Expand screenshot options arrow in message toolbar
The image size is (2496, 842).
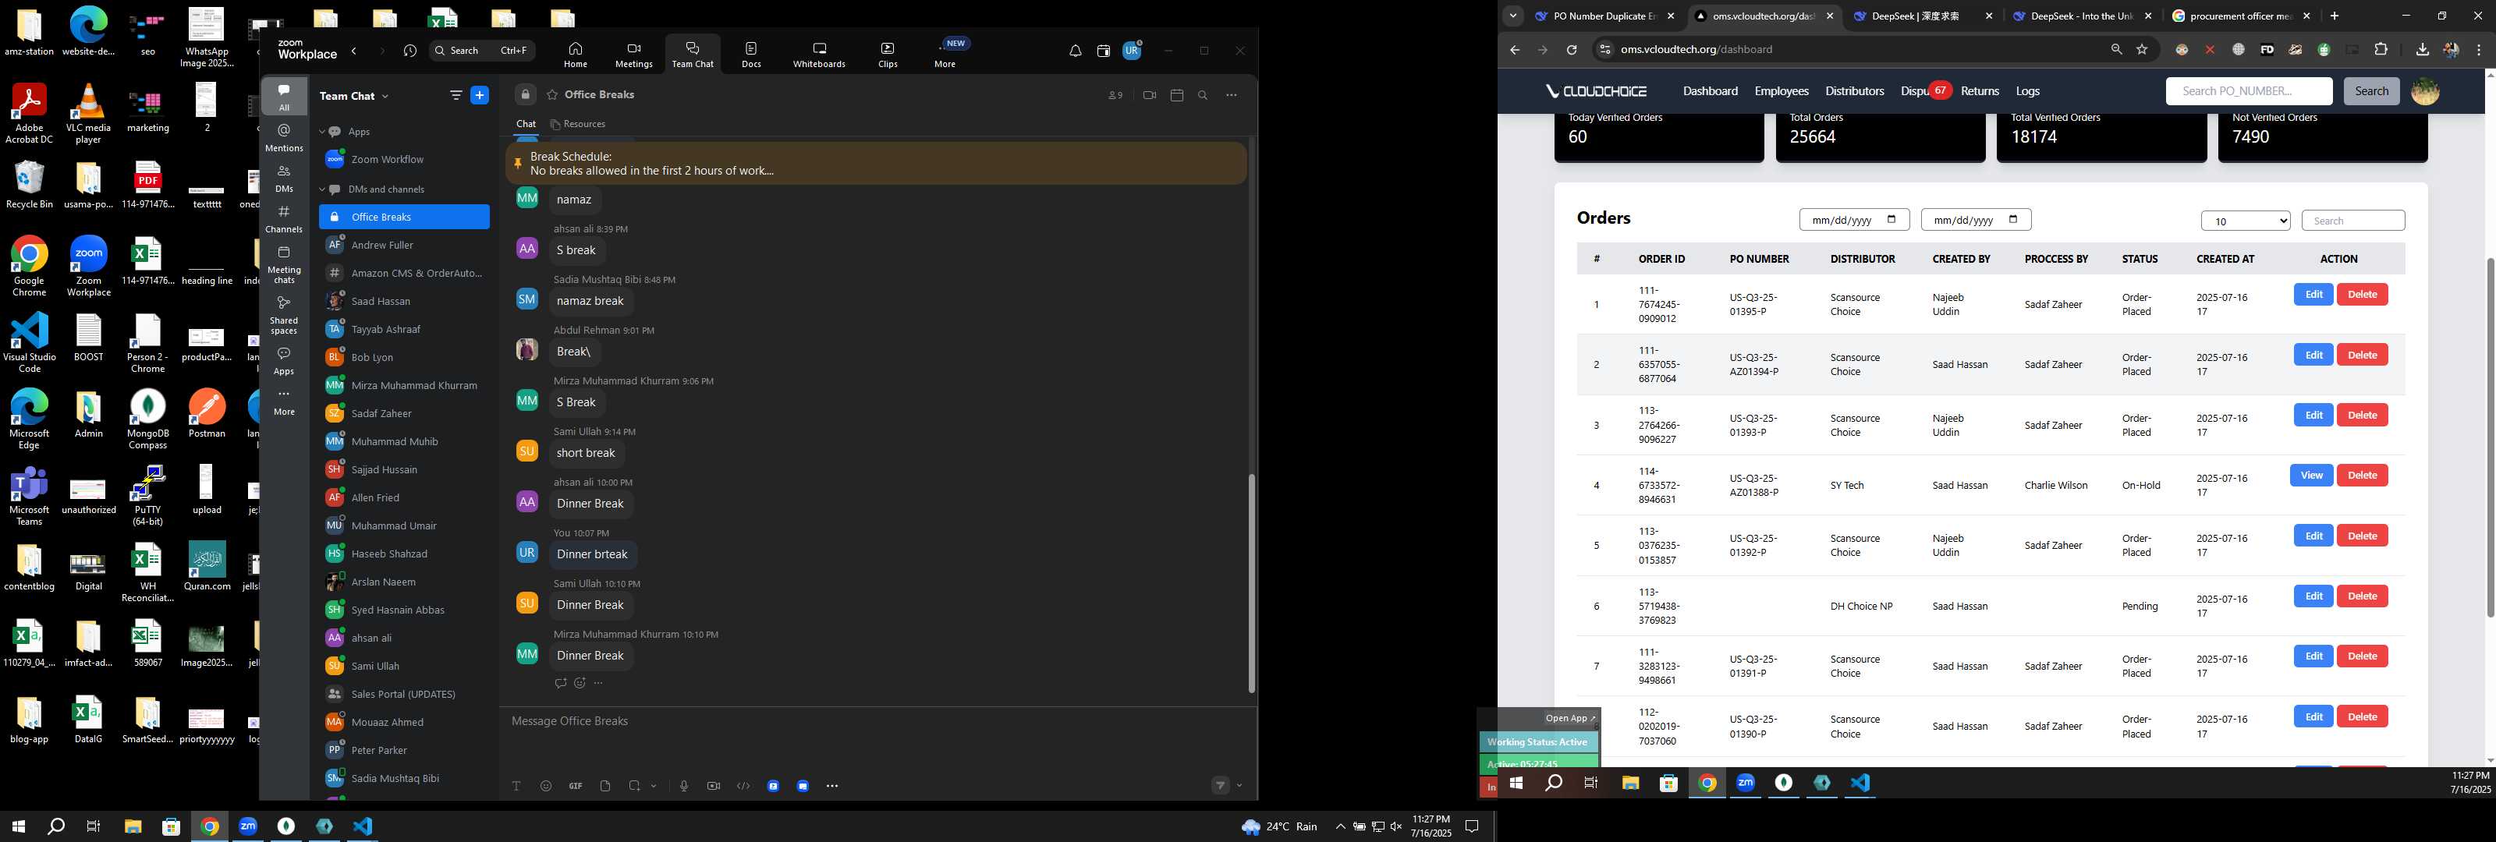[x=654, y=786]
